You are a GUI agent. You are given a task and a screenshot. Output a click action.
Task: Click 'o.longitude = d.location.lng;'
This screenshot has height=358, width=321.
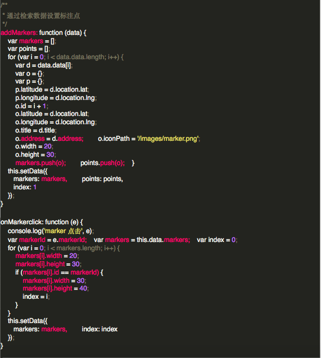click(x=56, y=122)
